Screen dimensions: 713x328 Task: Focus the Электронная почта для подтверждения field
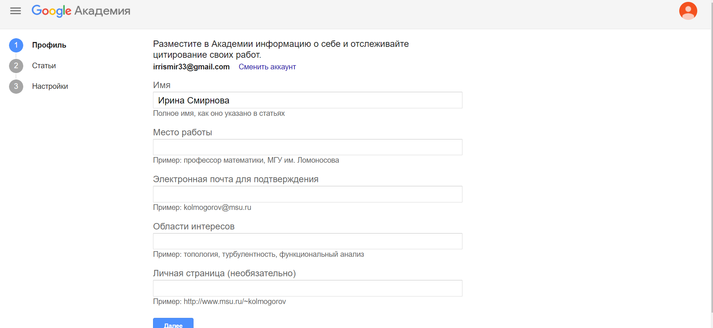308,194
